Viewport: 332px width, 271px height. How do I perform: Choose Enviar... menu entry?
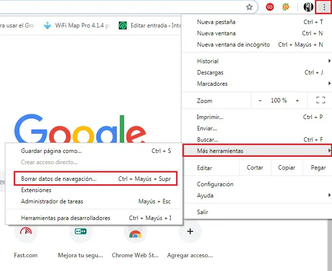click(257, 128)
